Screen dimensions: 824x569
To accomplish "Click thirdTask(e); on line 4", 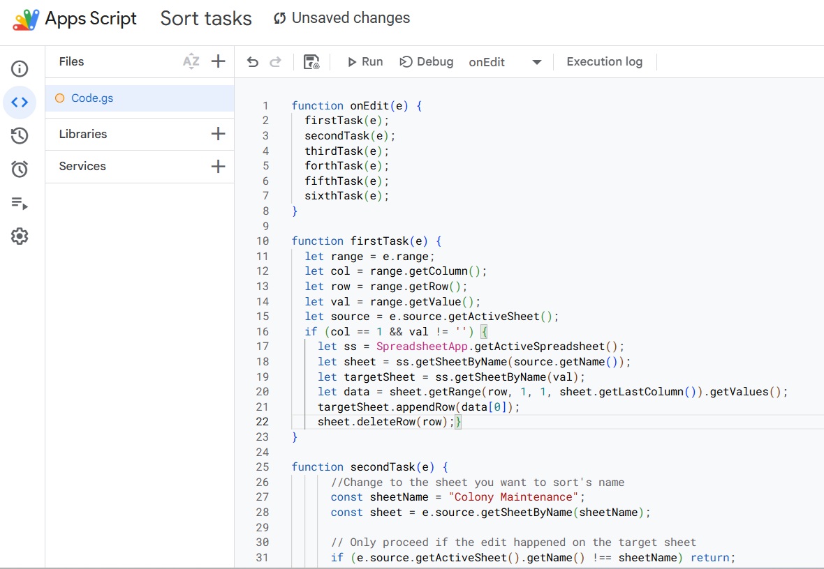I will [x=347, y=151].
